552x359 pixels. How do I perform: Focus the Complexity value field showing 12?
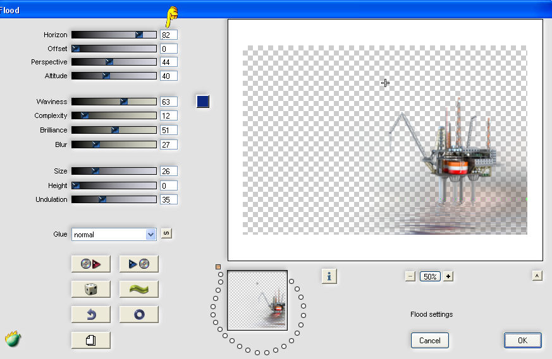click(x=169, y=115)
